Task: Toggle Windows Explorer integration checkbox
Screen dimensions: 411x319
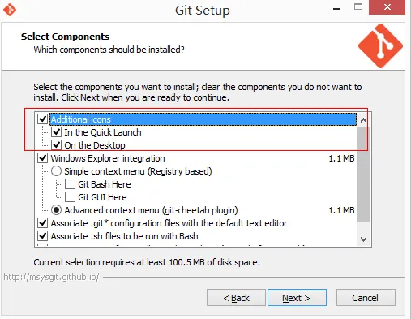Action: pyautogui.click(x=43, y=158)
